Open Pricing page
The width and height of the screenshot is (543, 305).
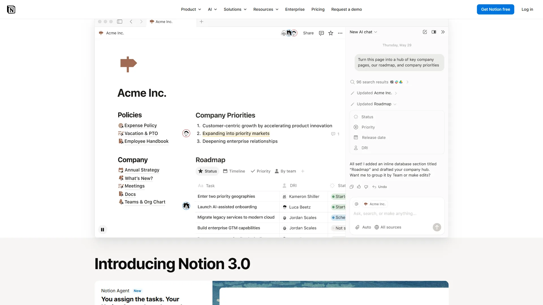pos(318,9)
